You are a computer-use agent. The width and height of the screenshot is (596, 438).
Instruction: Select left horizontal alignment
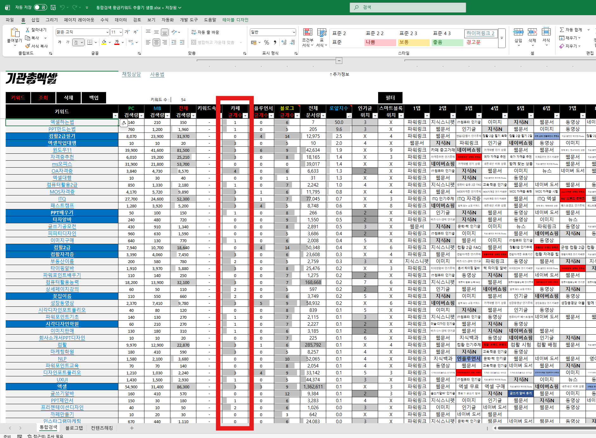point(148,42)
